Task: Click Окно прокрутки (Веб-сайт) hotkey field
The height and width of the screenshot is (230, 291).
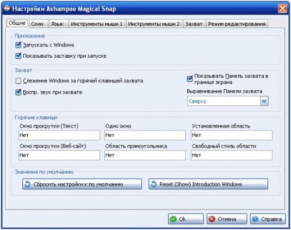Action: pyautogui.click(x=59, y=155)
